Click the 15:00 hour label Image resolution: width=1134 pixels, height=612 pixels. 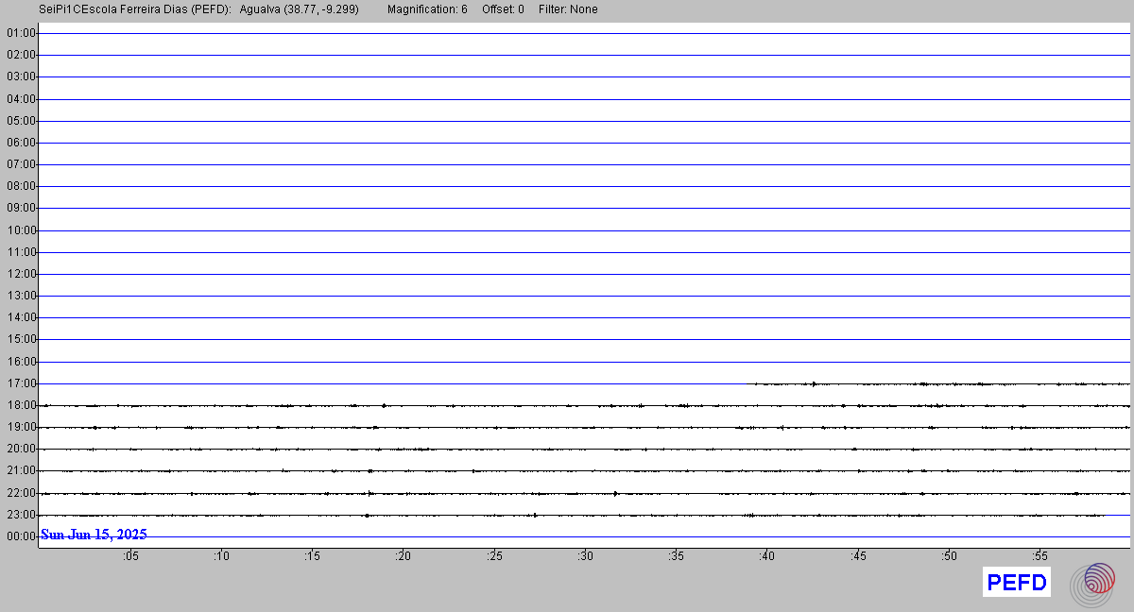[x=21, y=339]
